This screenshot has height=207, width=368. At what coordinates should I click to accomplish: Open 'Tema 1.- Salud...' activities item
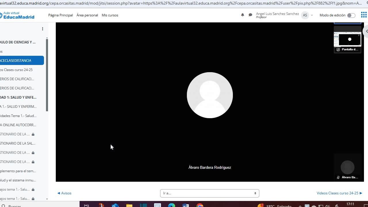point(18,116)
